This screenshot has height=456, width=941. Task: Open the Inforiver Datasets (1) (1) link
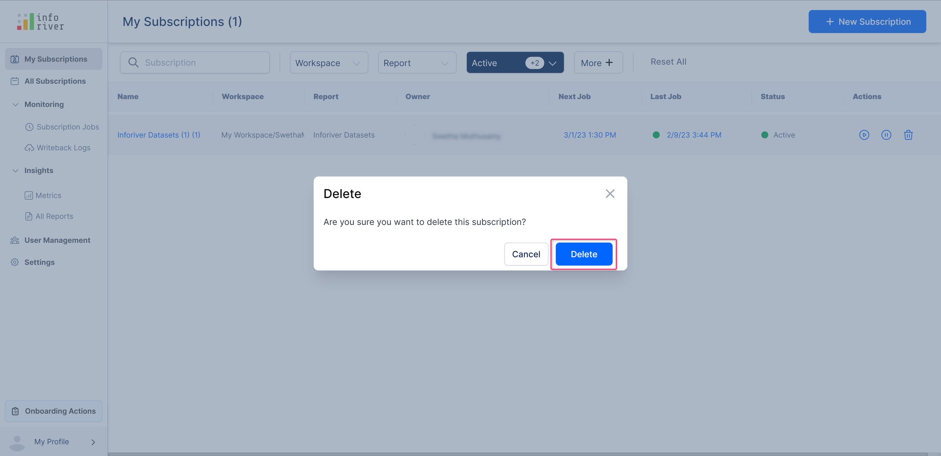coord(158,135)
